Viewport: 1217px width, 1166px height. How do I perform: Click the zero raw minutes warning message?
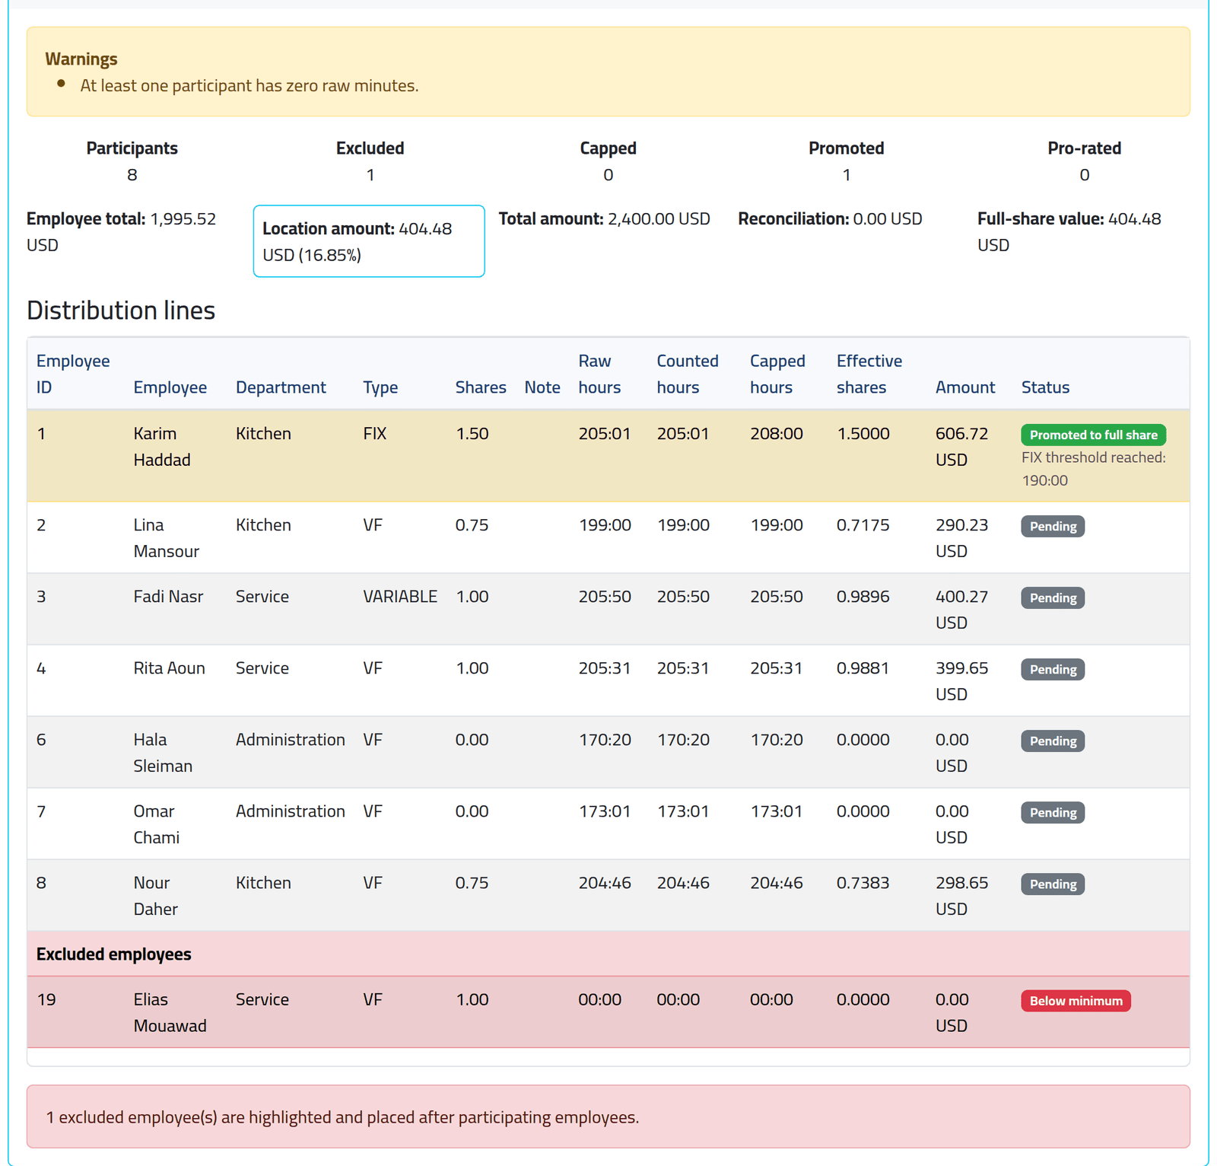(249, 85)
